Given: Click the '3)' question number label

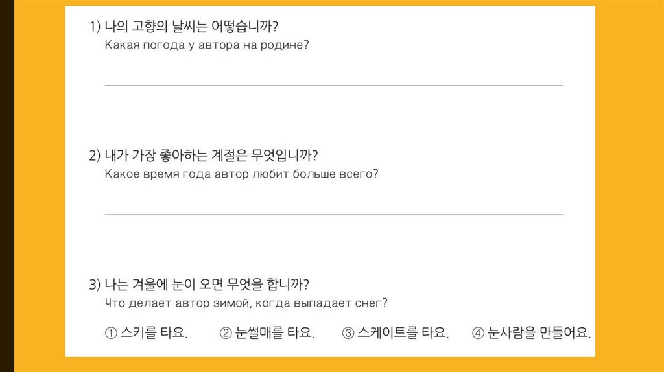Looking at the screenshot, I should click(95, 285).
